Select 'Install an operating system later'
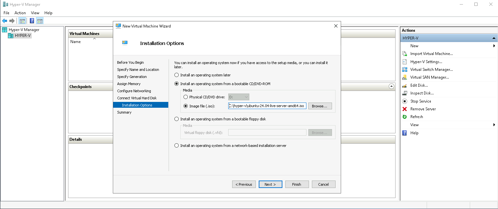The image size is (498, 209). [177, 75]
